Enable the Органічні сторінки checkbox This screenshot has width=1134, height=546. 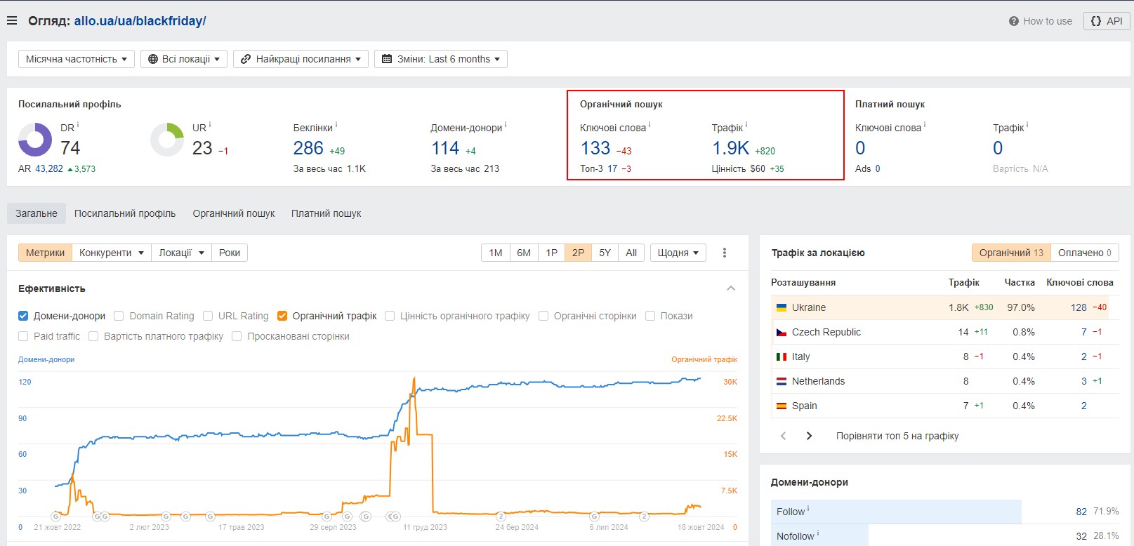click(x=543, y=316)
